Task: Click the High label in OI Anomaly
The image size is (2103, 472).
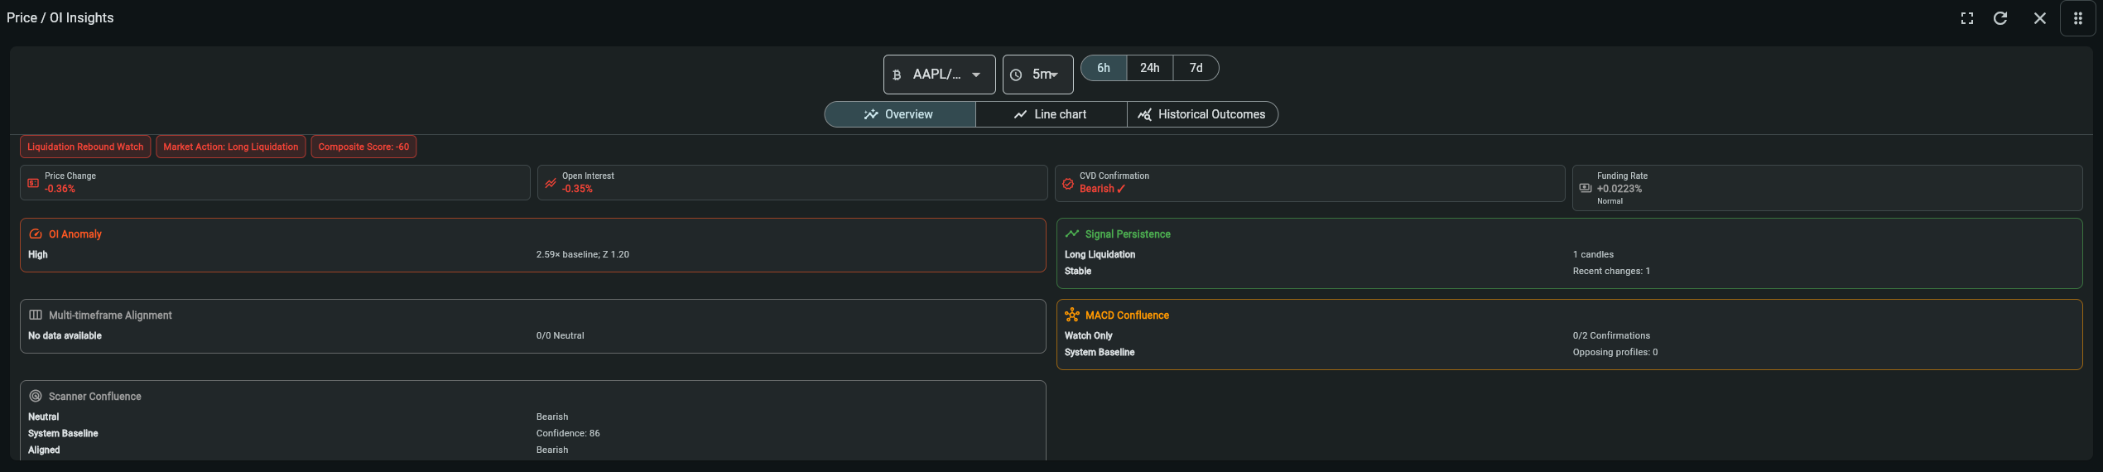Action: coord(38,255)
